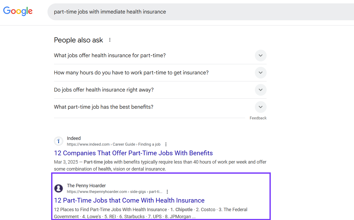The height and width of the screenshot is (220, 354).
Task: Click the indeed.com URL breadcrumb
Action: point(114,144)
